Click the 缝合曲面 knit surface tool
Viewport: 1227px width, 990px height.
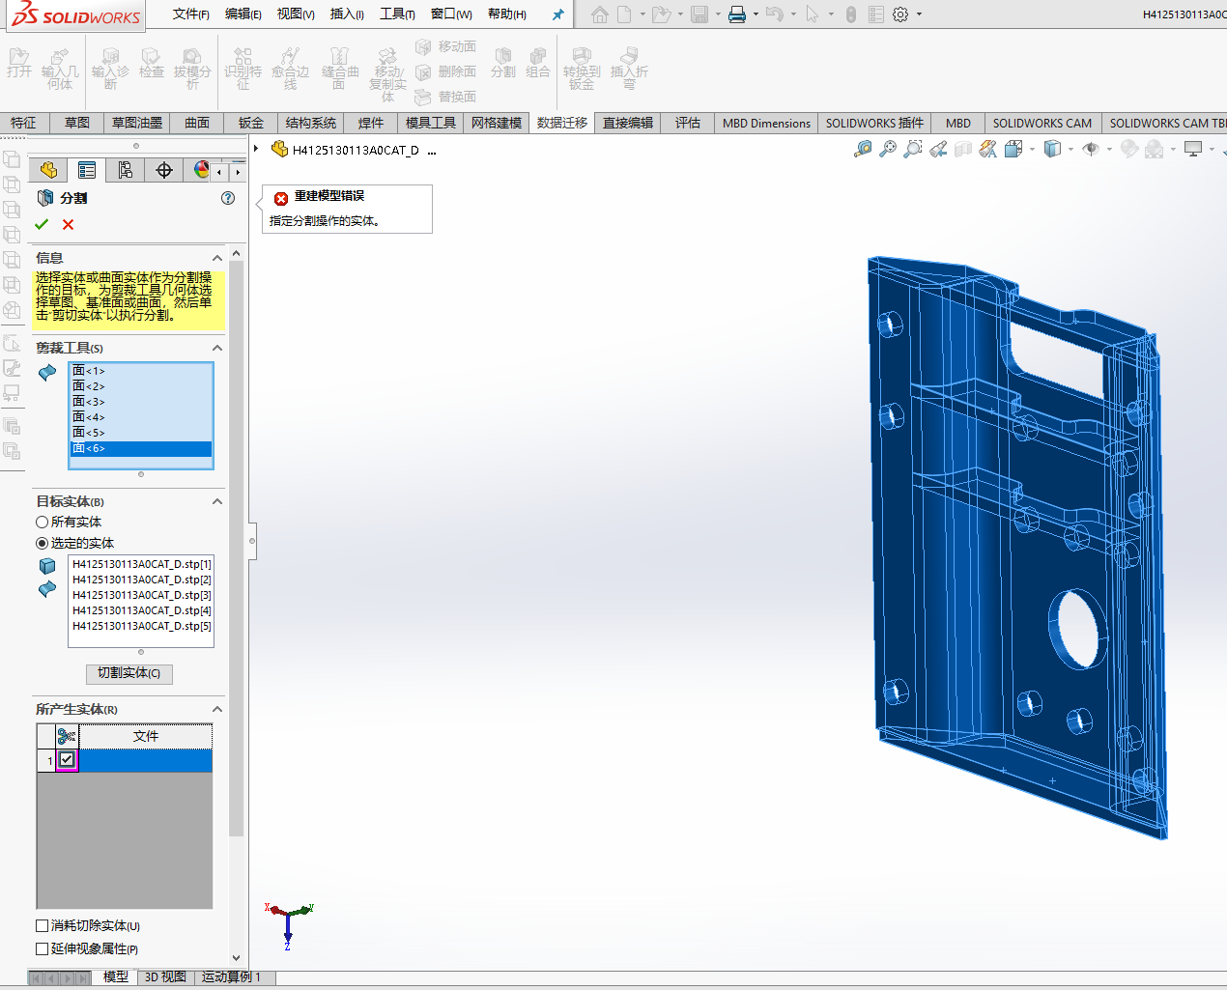point(340,69)
